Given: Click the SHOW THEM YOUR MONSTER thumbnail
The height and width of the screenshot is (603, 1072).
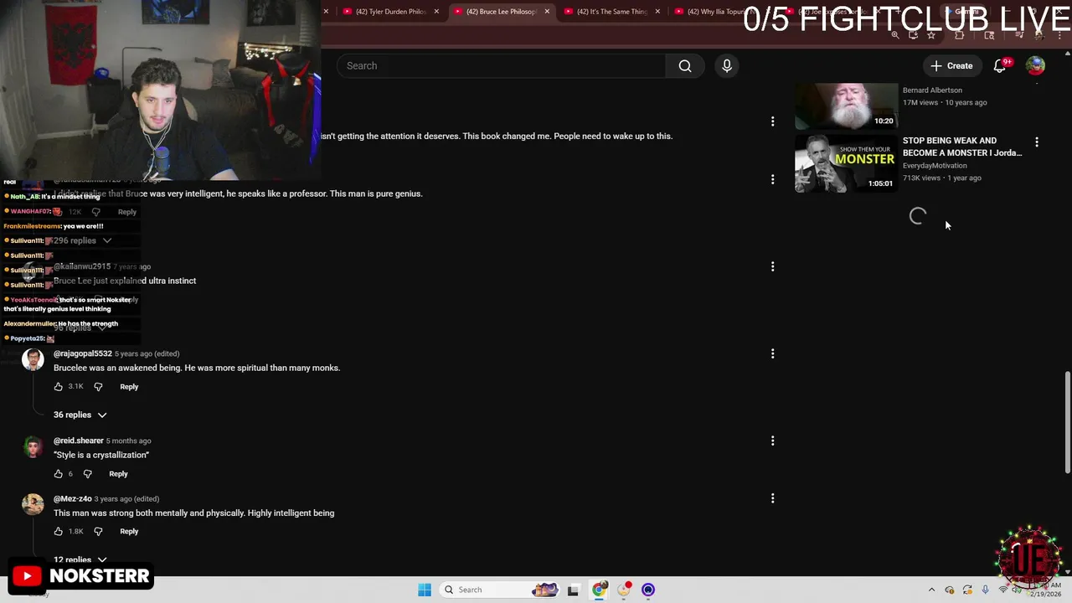Looking at the screenshot, I should [x=846, y=163].
